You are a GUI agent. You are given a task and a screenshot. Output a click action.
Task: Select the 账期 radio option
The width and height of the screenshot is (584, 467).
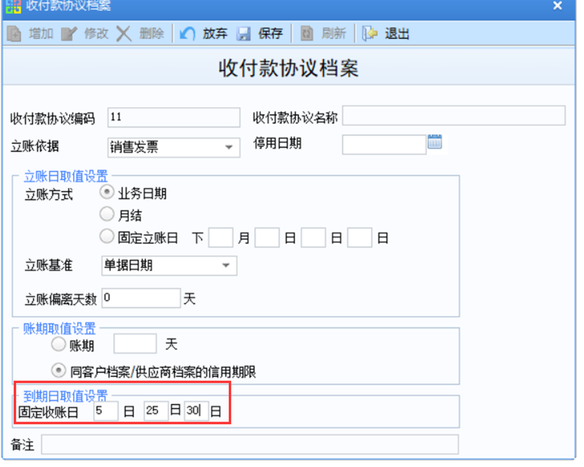tap(59, 344)
